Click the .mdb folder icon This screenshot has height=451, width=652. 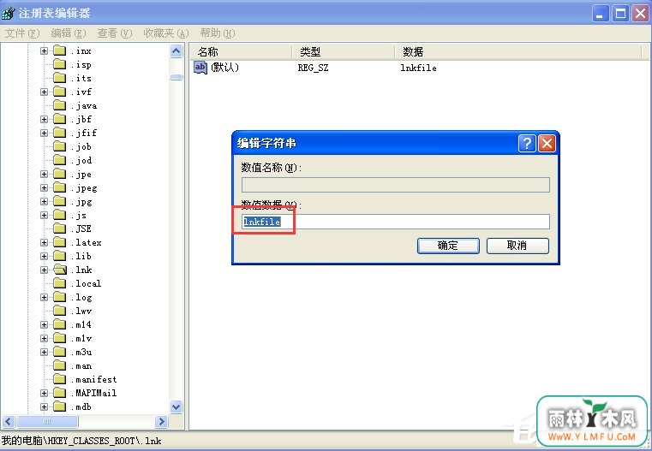[x=59, y=407]
